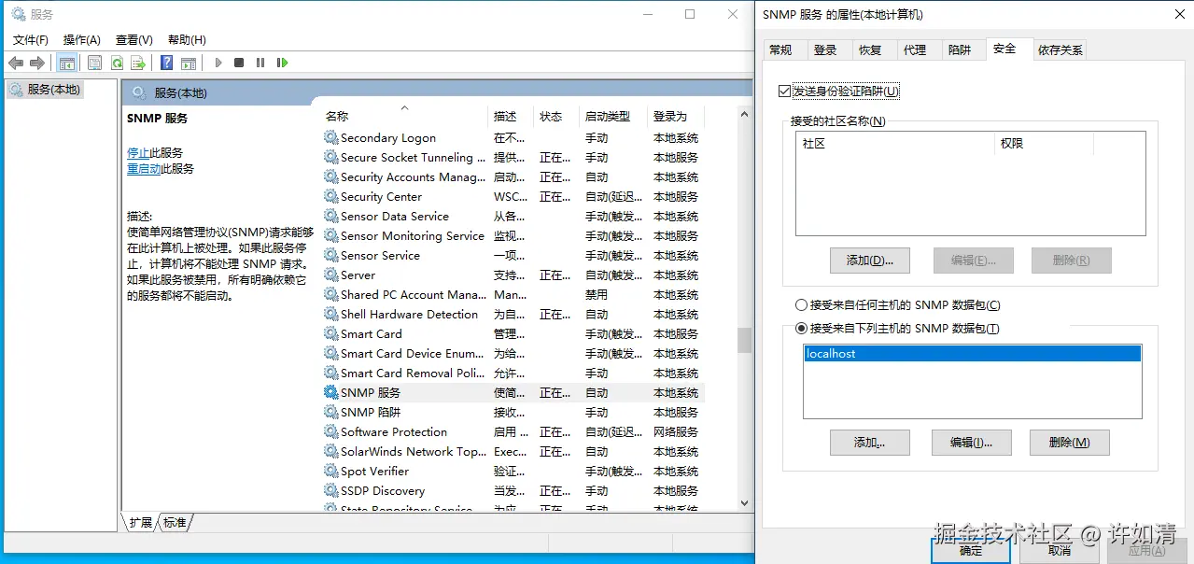Click the Forward arrow in Services toolbar
This screenshot has height=564, width=1194.
37,63
